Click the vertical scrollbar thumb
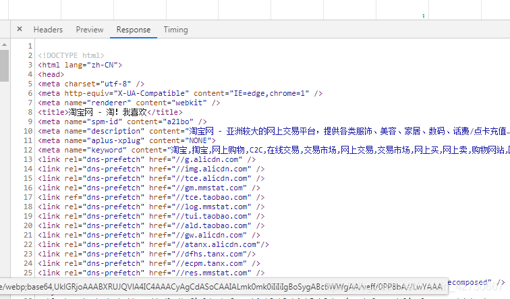The width and height of the screenshot is (510, 299). point(4,65)
